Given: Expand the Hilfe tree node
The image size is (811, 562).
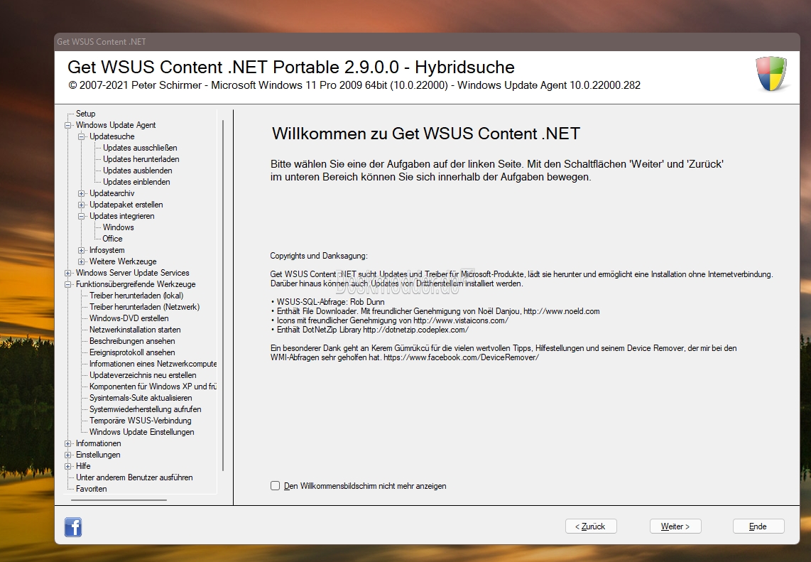Looking at the screenshot, I should point(67,466).
